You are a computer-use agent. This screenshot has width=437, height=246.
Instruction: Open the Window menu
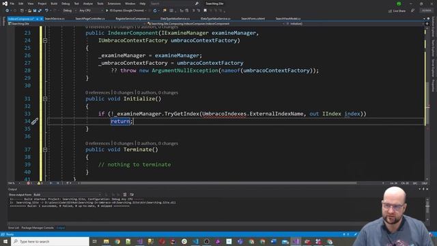coord(130,3)
